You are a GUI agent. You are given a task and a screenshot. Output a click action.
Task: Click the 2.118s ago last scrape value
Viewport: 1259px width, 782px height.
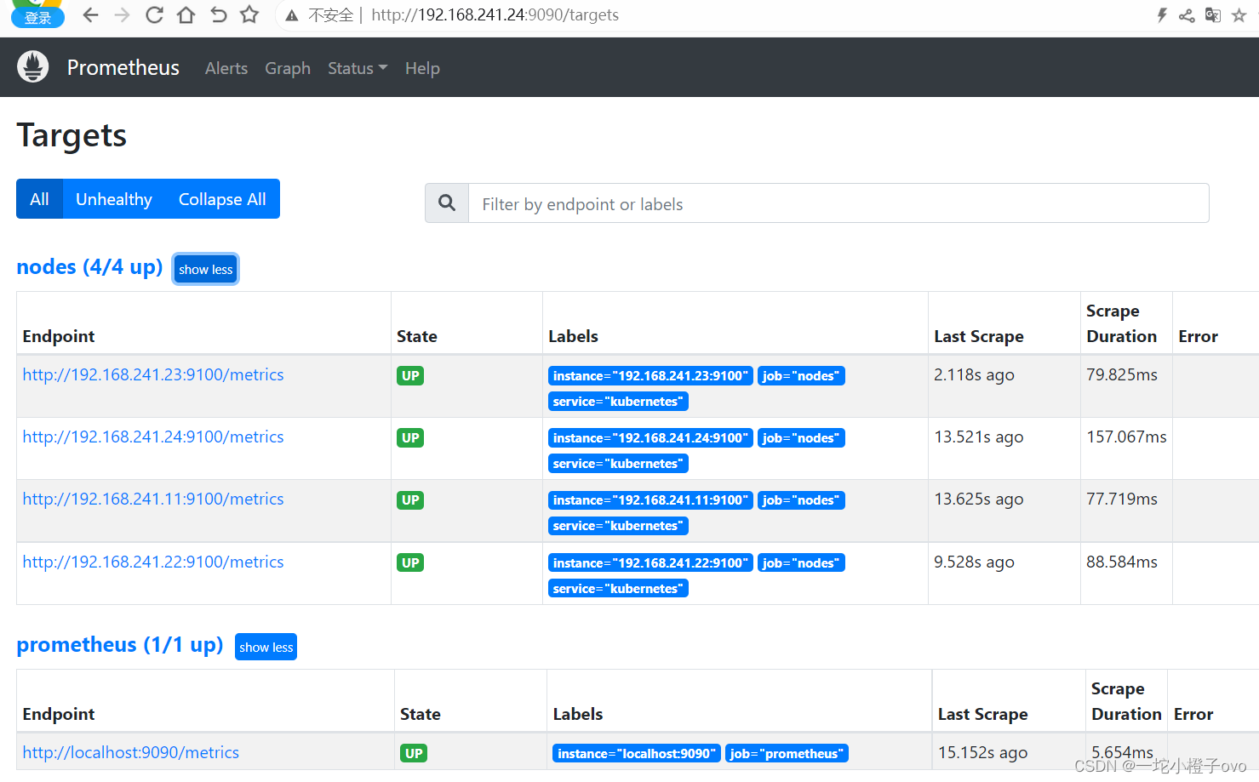[974, 374]
